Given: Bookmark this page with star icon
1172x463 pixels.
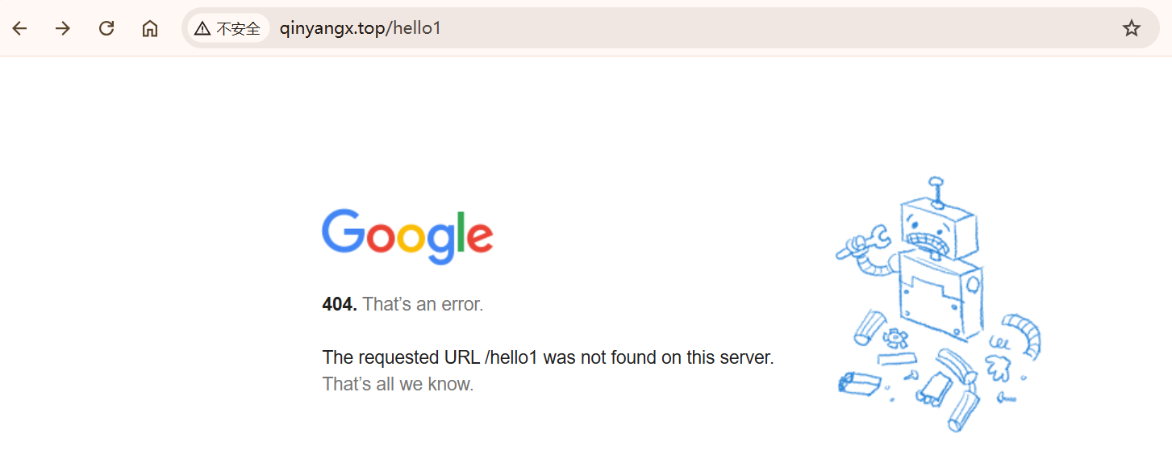Looking at the screenshot, I should tap(1132, 28).
